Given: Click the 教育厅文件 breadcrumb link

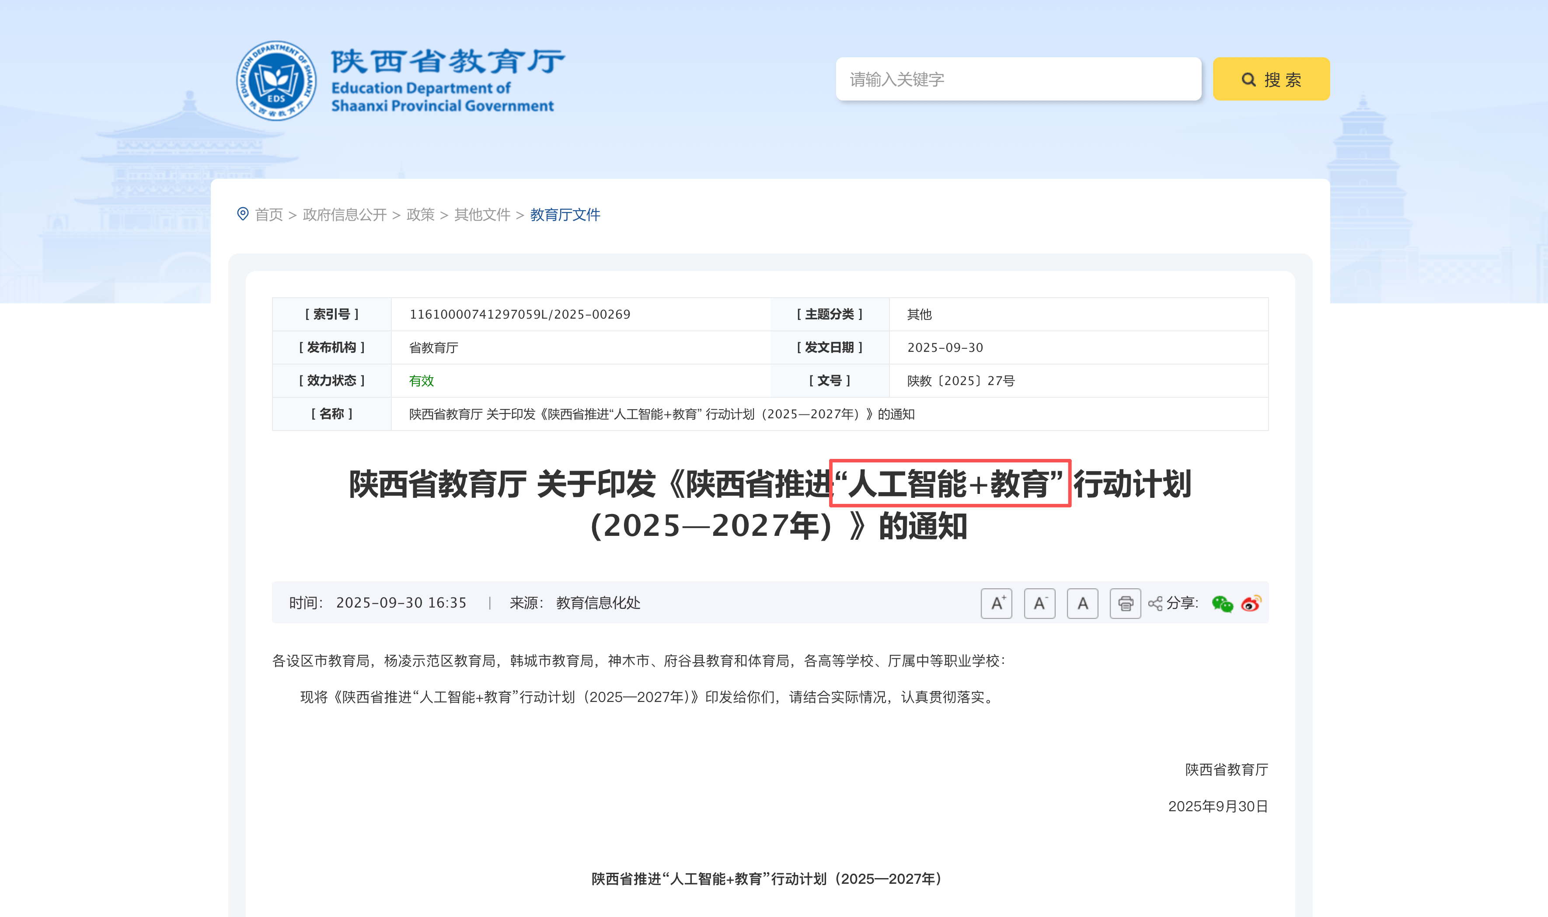Looking at the screenshot, I should tap(565, 215).
